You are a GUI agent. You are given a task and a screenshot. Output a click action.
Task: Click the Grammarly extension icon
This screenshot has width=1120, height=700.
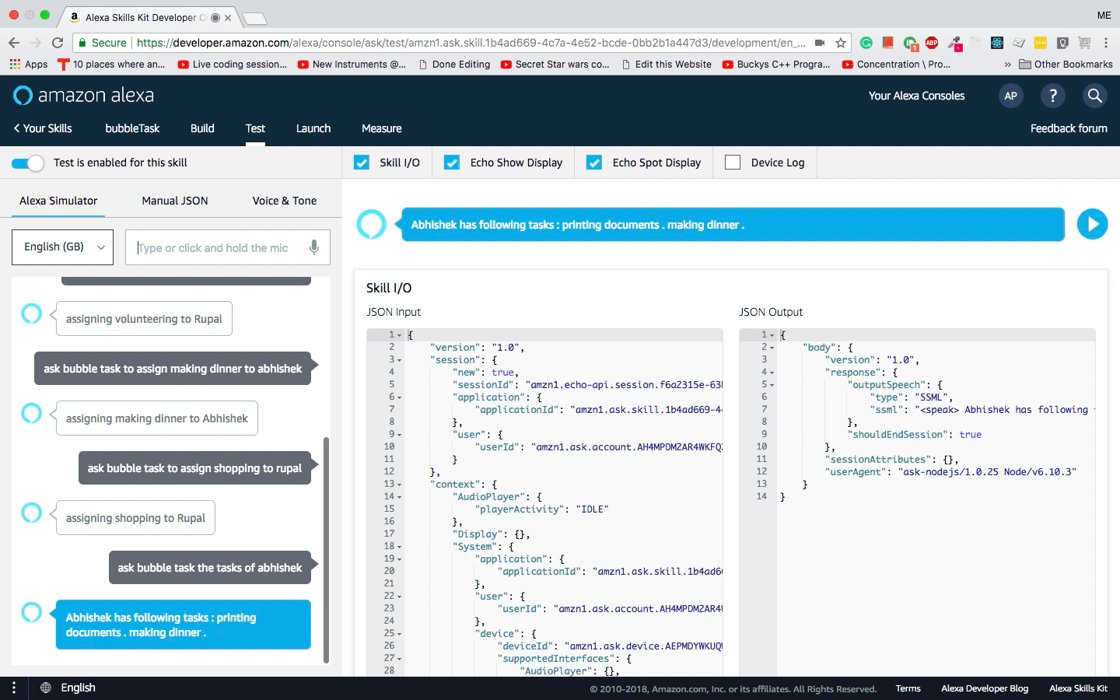pos(866,43)
